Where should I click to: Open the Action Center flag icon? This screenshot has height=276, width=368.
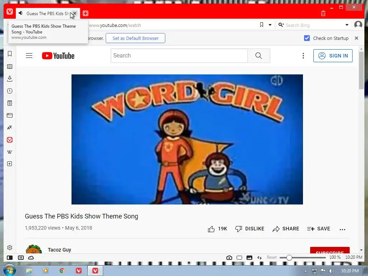tap(323, 271)
